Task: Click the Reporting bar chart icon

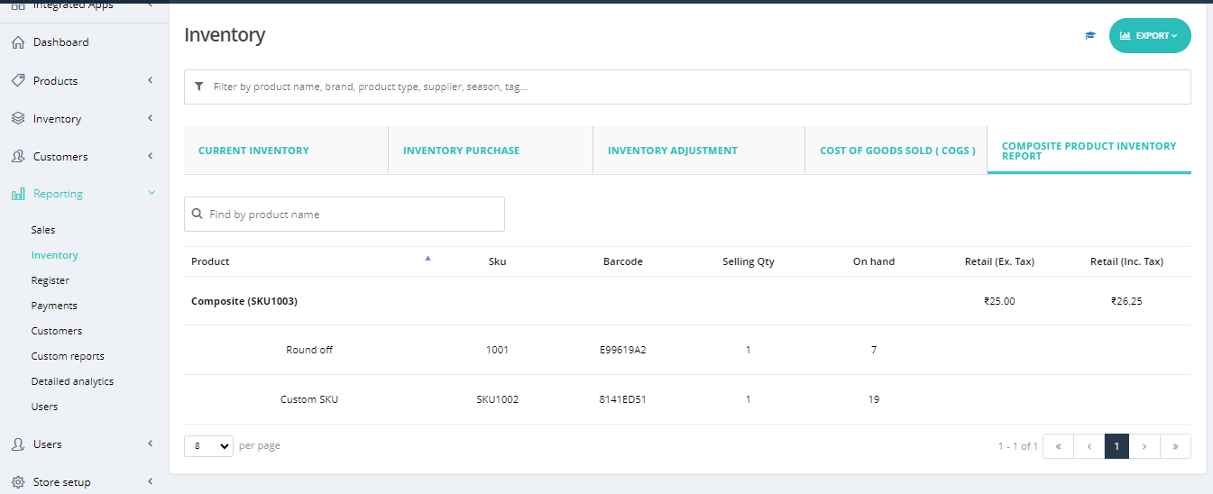Action: [18, 194]
